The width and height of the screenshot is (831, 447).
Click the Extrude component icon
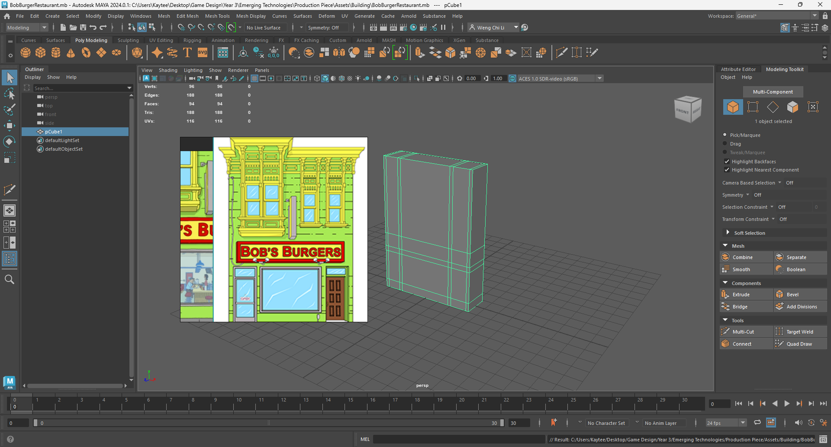(x=725, y=295)
